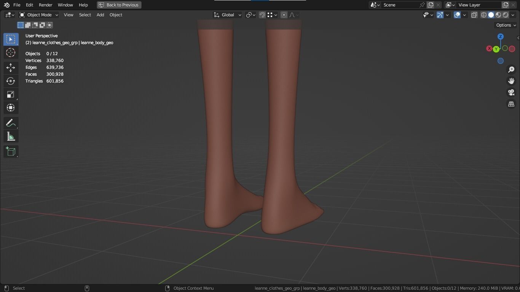Open the snapping options dropdown
This screenshot has height=292, width=520.
(272, 15)
